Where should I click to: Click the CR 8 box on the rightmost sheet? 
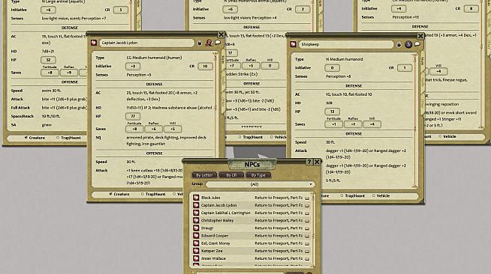click(x=471, y=9)
